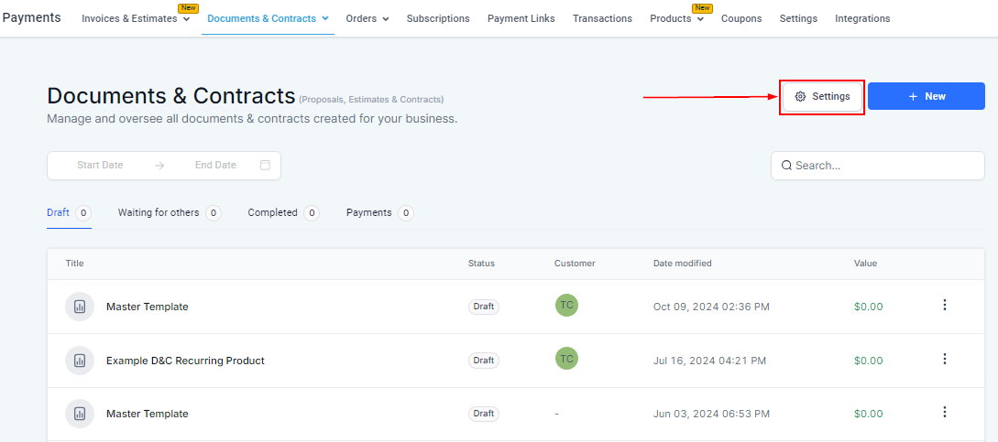Focus the Search text field

point(884,166)
